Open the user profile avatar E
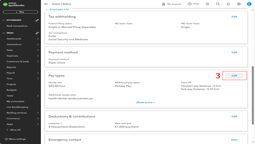 249,4
